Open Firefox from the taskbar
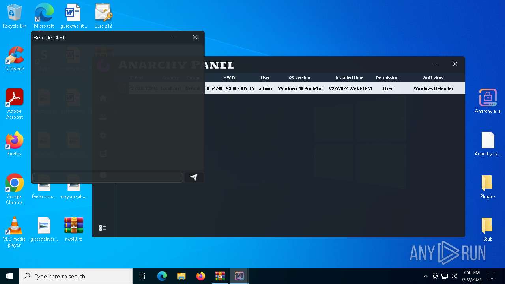 coord(201,276)
